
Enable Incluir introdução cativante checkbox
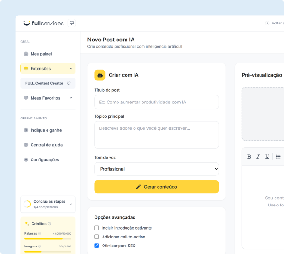97,228
